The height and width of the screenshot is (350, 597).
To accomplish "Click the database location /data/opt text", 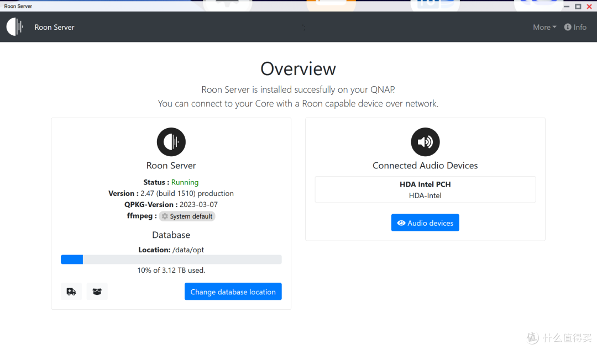I will [188, 250].
